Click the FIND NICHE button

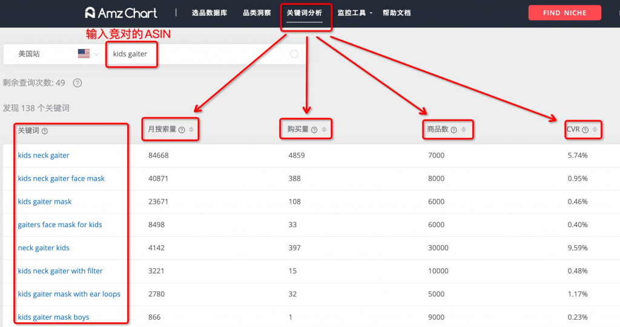(x=565, y=13)
